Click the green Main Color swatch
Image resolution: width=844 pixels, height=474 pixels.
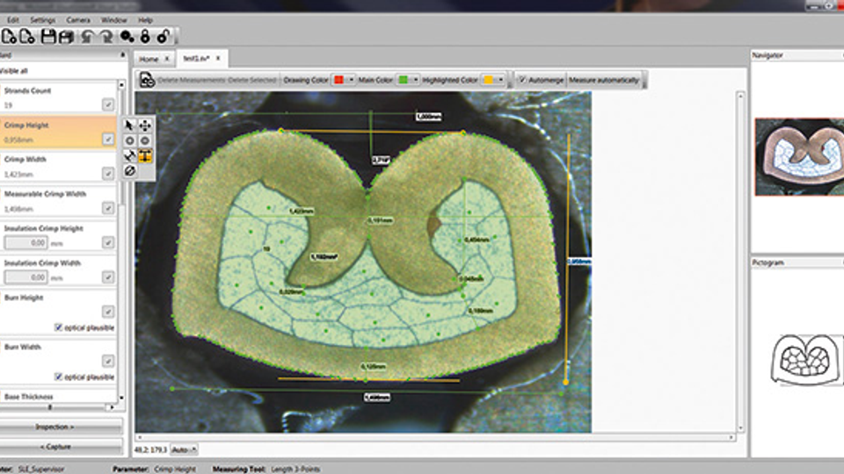[403, 80]
